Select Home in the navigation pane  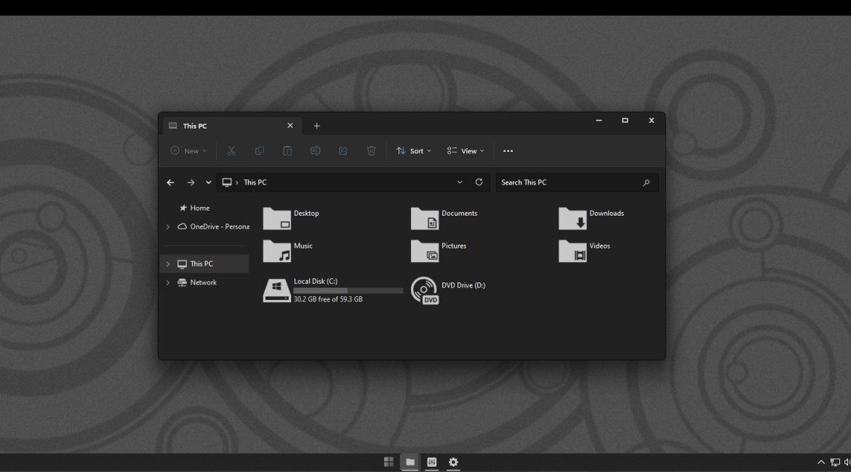tap(199, 208)
